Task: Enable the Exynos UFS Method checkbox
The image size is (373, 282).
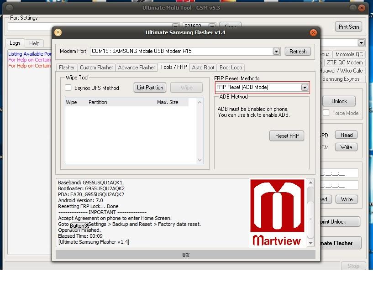Action: point(68,88)
